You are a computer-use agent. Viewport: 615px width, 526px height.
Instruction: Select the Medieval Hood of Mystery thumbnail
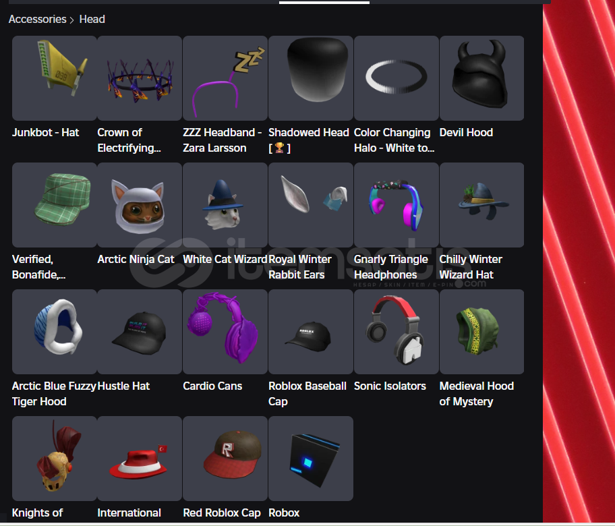(481, 331)
